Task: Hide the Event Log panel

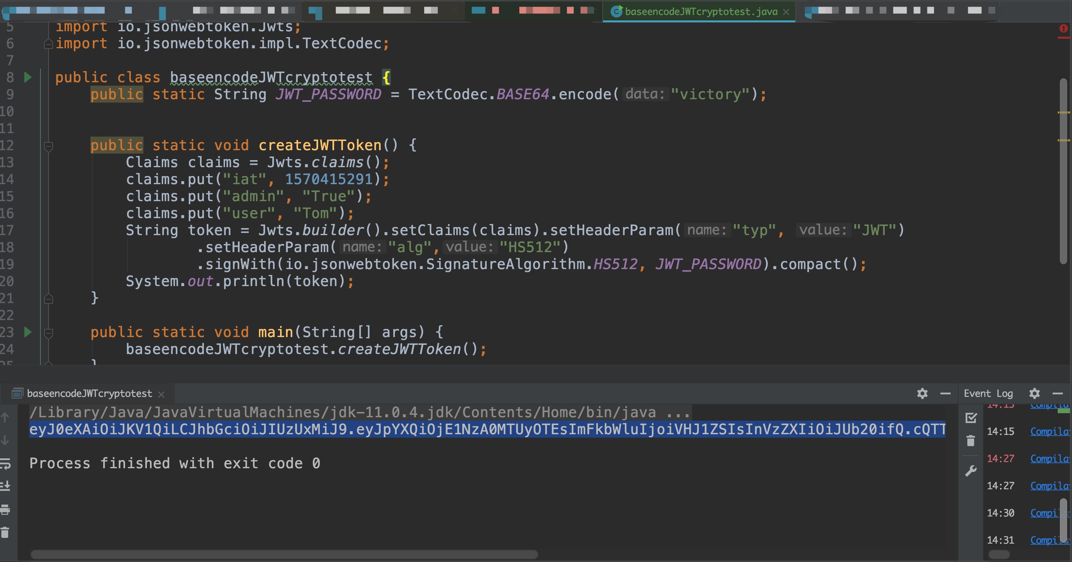Action: 1057,393
